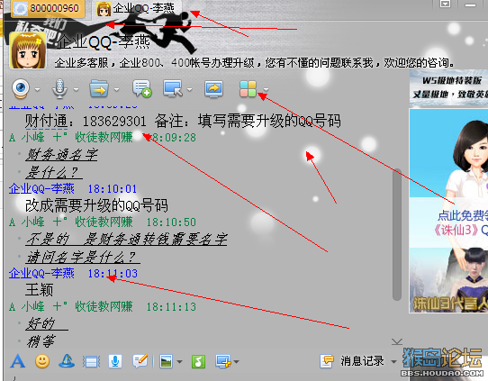488x381 pixels.
Task: Expand the webcam options dropdown arrow
Action: [x=37, y=90]
